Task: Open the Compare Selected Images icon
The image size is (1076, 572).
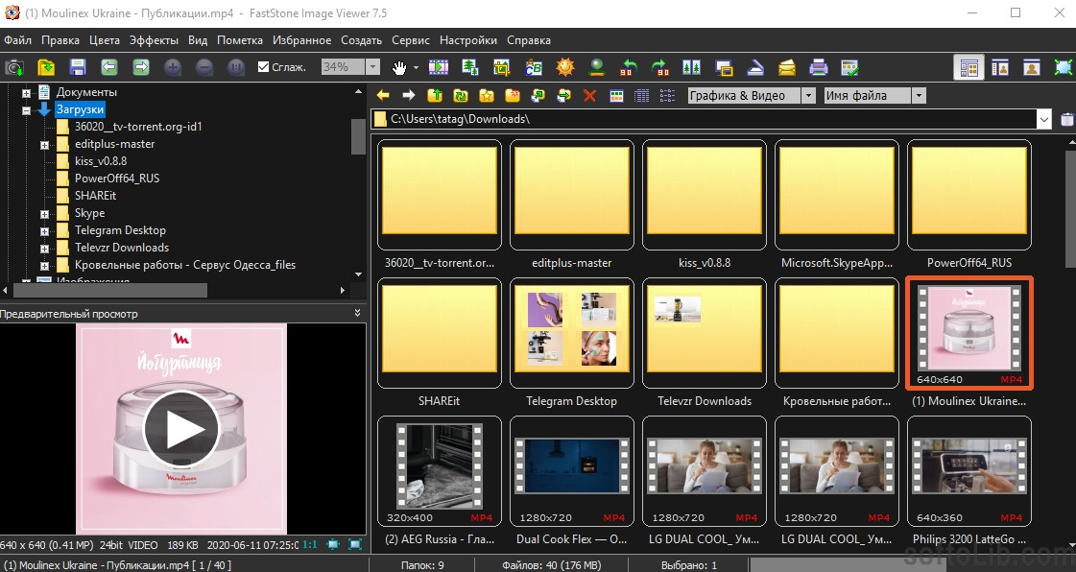Action: [x=691, y=67]
